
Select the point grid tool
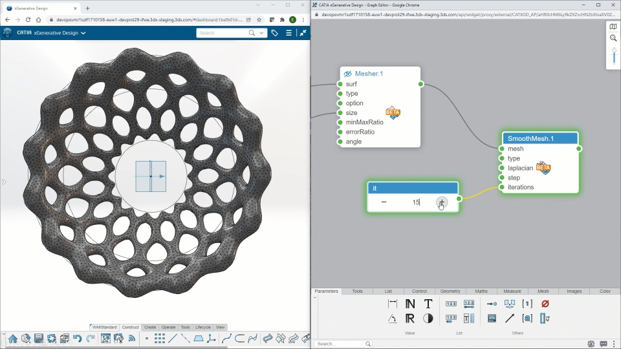160,338
